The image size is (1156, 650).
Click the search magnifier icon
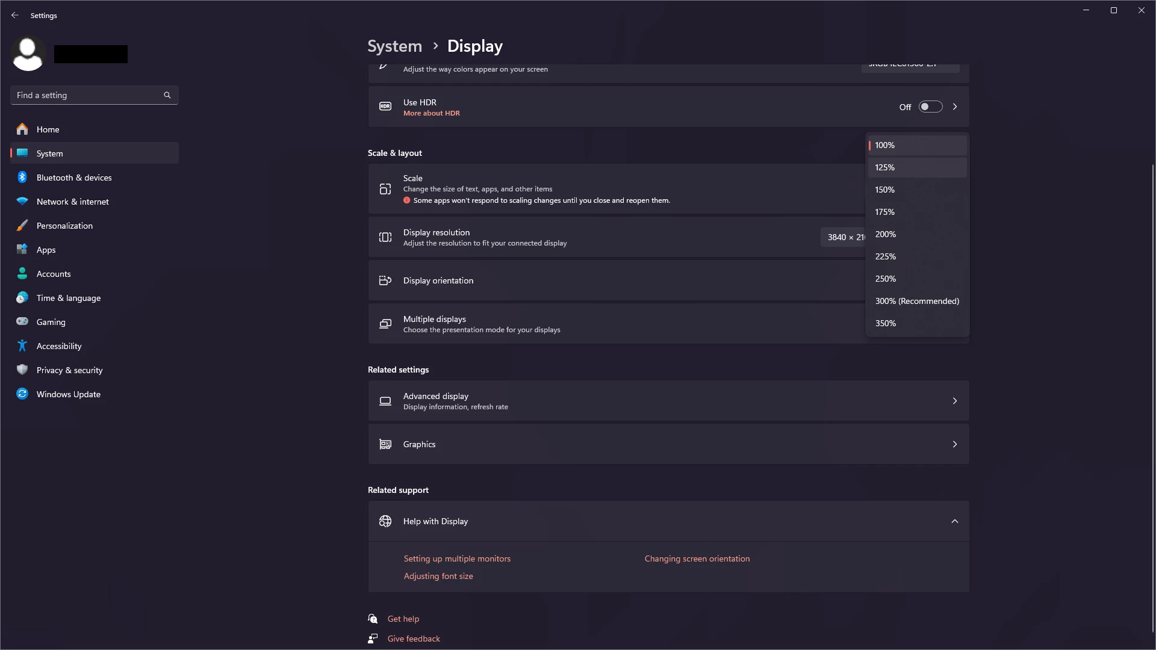tap(167, 95)
